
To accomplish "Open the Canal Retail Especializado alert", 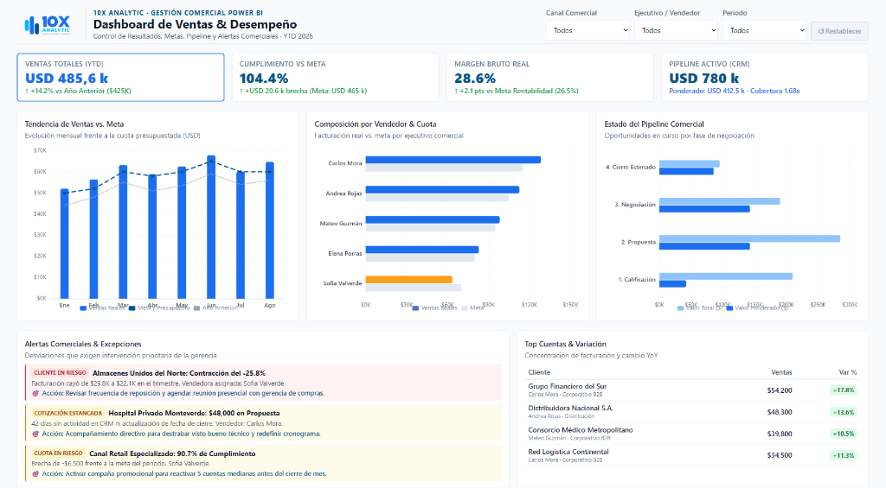I will [263, 463].
